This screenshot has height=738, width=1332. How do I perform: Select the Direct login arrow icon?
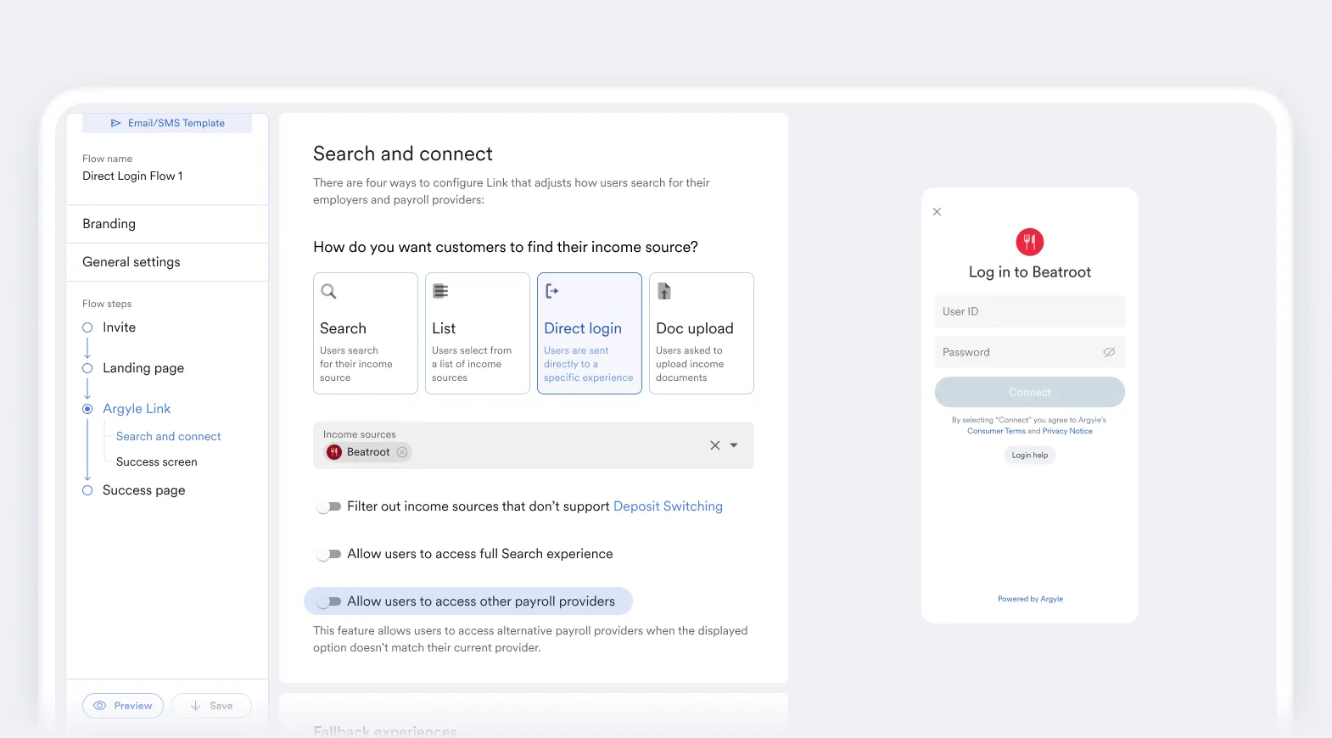tap(551, 291)
